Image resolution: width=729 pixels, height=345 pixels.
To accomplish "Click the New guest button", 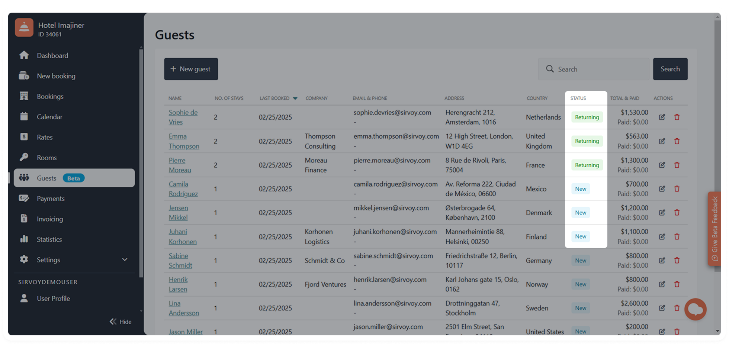I will pyautogui.click(x=191, y=69).
